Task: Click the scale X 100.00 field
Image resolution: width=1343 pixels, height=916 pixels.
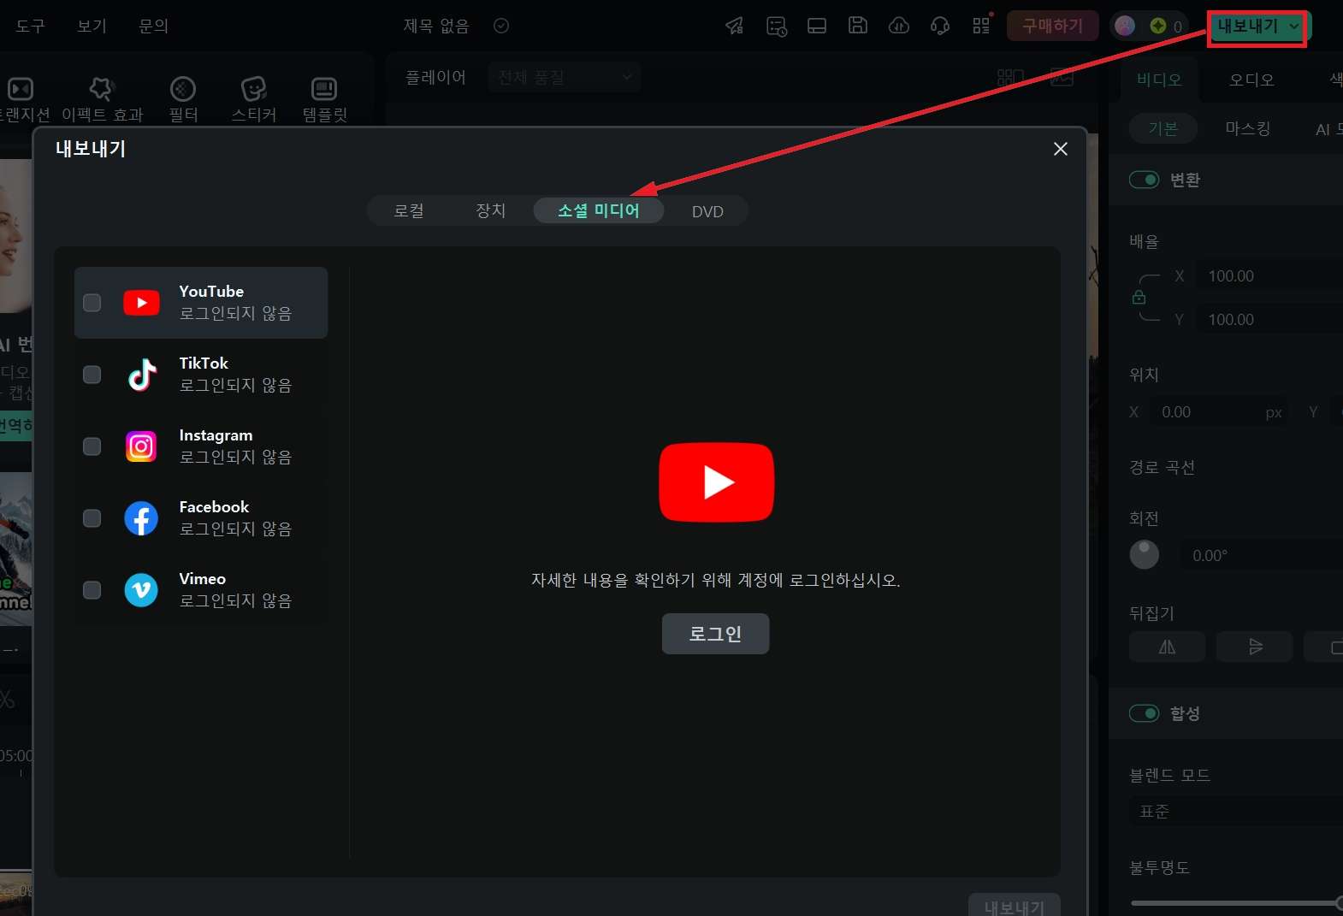Action: pyautogui.click(x=1269, y=276)
